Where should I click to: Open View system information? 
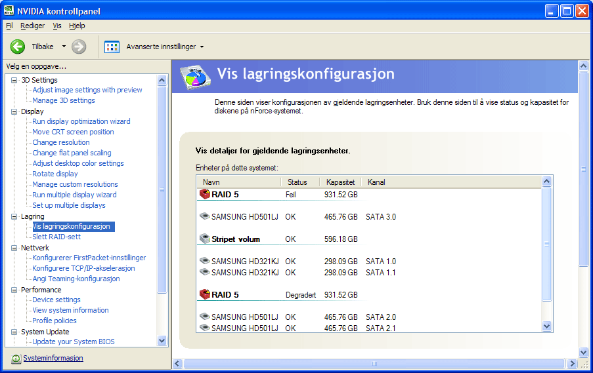click(x=70, y=310)
